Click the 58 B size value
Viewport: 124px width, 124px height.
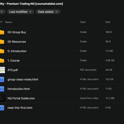[108, 42]
